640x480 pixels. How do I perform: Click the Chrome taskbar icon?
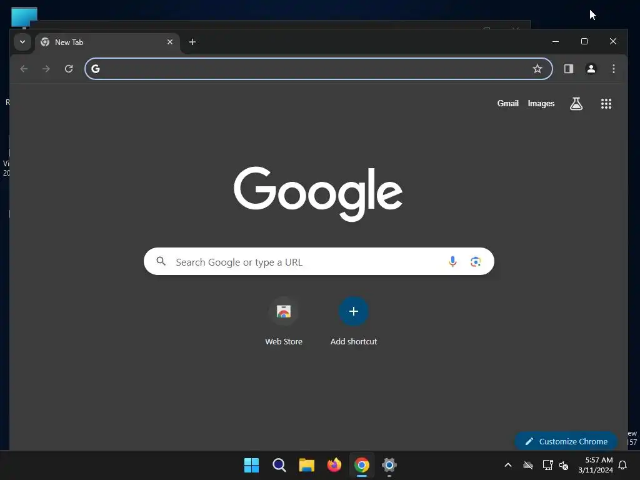coord(362,465)
